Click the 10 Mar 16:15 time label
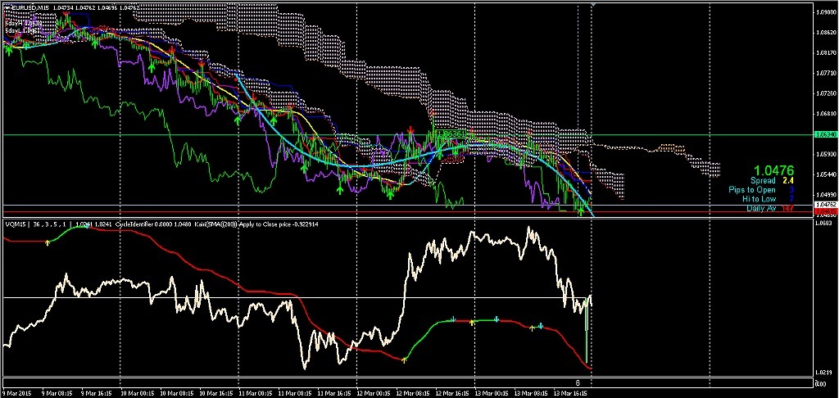Viewport: 839px width, 398px height. (215, 393)
